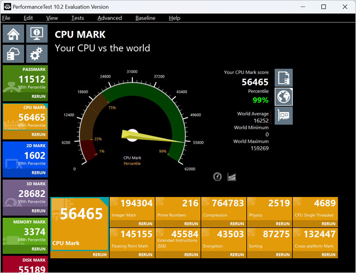Image resolution: width=356 pixels, height=273 pixels.
Task: Click the CPU Single Threaded result tile
Action: click(x=315, y=209)
